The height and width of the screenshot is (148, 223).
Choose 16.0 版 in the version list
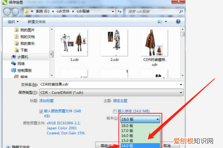tap(140, 136)
